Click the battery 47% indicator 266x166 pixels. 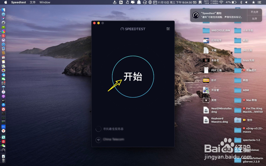coord(231,2)
